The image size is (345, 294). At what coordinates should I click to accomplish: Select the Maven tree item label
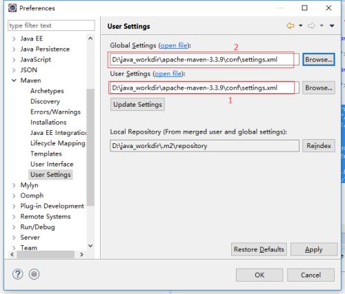coord(30,81)
